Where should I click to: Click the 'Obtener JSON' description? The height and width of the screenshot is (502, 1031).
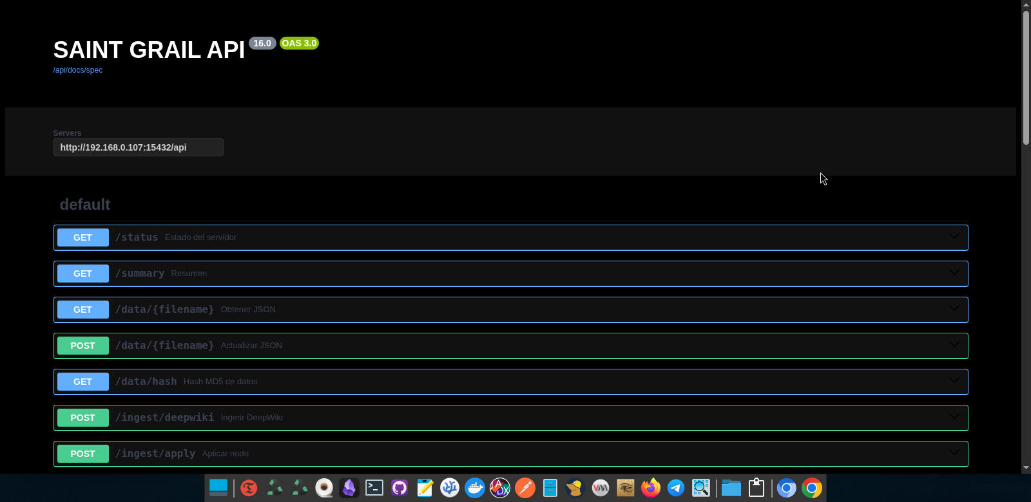coord(248,310)
